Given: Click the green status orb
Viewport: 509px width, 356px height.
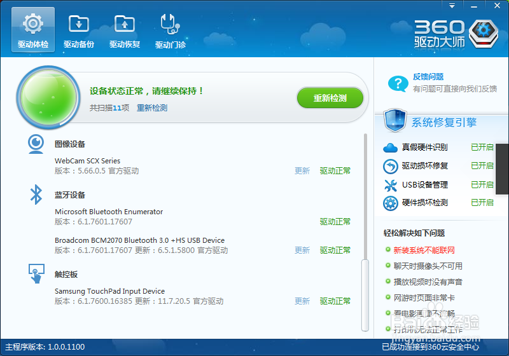Looking at the screenshot, I should 49,97.
